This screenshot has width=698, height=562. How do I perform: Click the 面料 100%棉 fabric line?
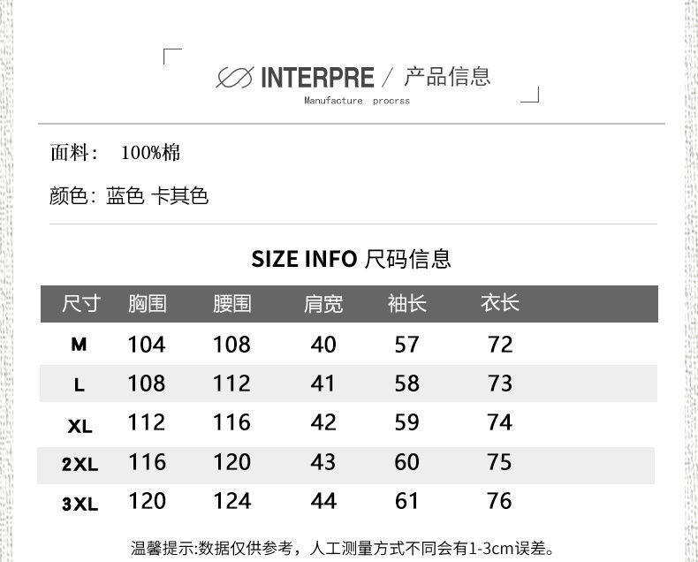(116, 152)
